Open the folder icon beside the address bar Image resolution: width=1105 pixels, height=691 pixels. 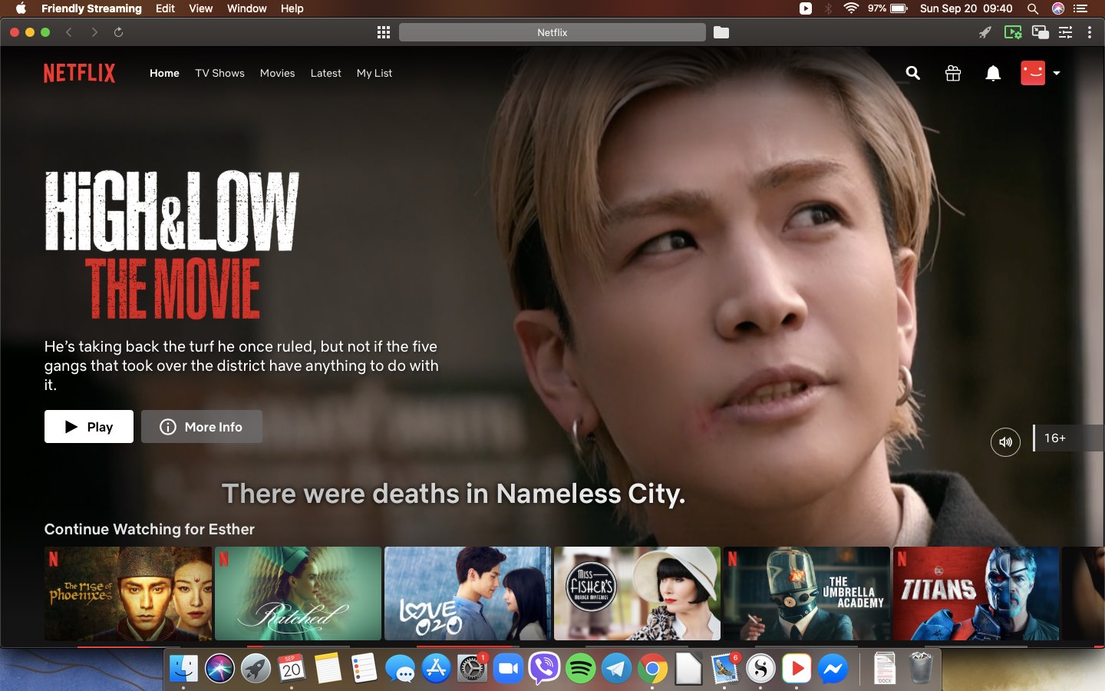(721, 32)
